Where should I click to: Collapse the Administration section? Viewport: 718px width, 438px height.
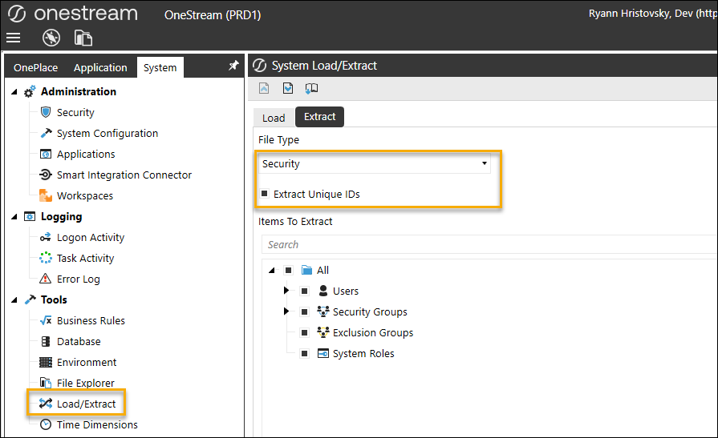point(14,92)
